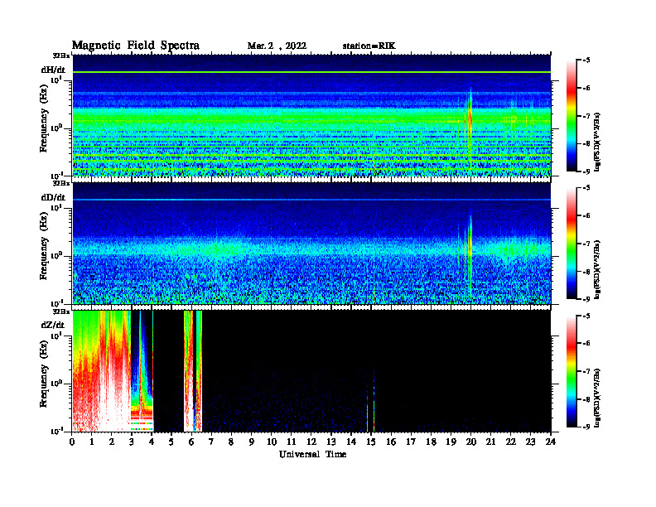Click hour 15 on the time axis
656x507 pixels.
(371, 442)
